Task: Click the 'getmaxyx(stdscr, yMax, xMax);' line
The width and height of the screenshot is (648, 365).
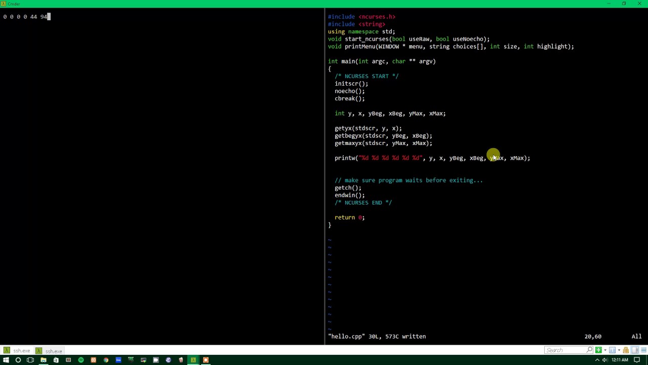Action: tap(383, 143)
